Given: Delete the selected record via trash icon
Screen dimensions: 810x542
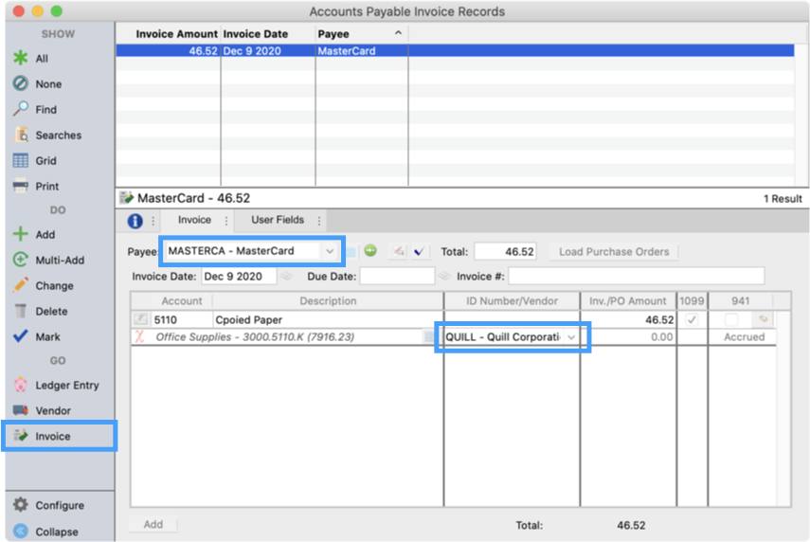Looking at the screenshot, I should (20, 311).
